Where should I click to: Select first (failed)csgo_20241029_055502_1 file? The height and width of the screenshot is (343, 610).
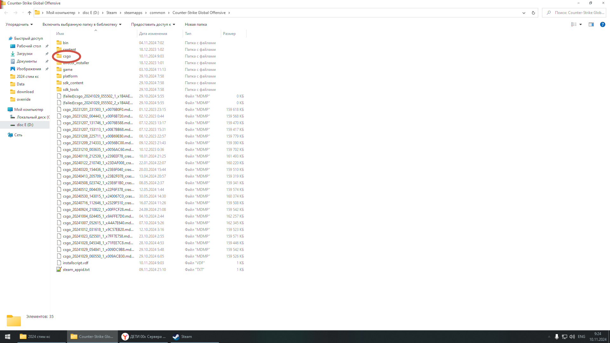point(98,96)
